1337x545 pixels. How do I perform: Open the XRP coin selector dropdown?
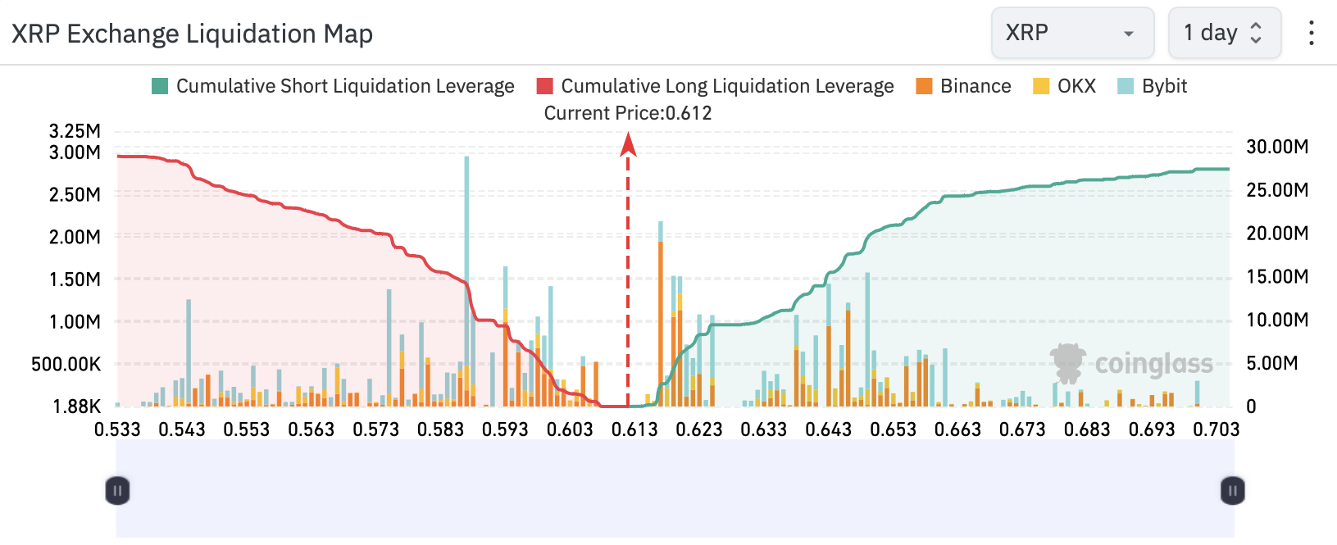(x=1071, y=33)
